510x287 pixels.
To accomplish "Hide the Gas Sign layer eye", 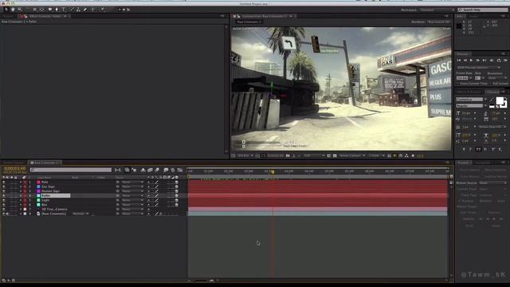I will 4,187.
